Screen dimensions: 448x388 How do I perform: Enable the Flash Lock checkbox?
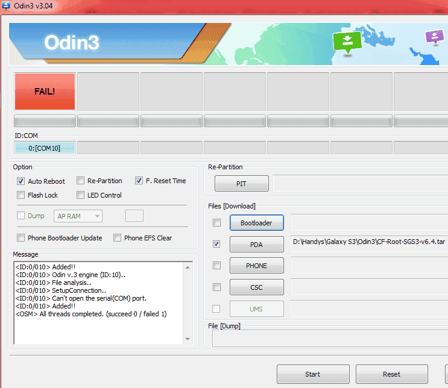pos(21,195)
